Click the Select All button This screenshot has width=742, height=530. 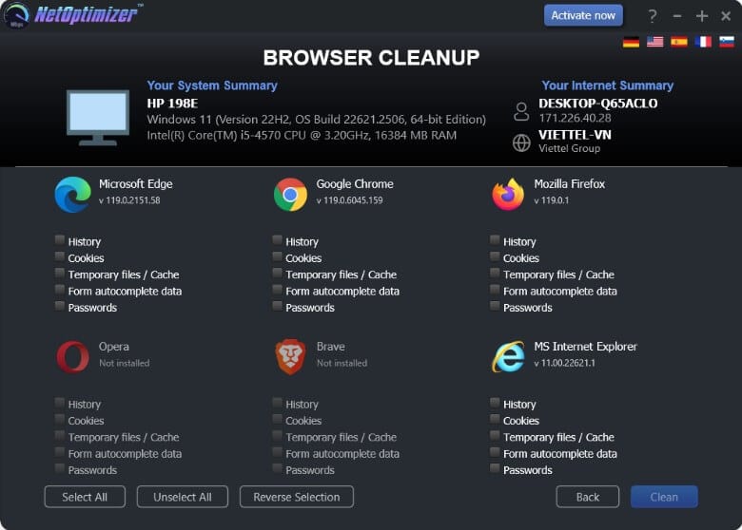[85, 497]
